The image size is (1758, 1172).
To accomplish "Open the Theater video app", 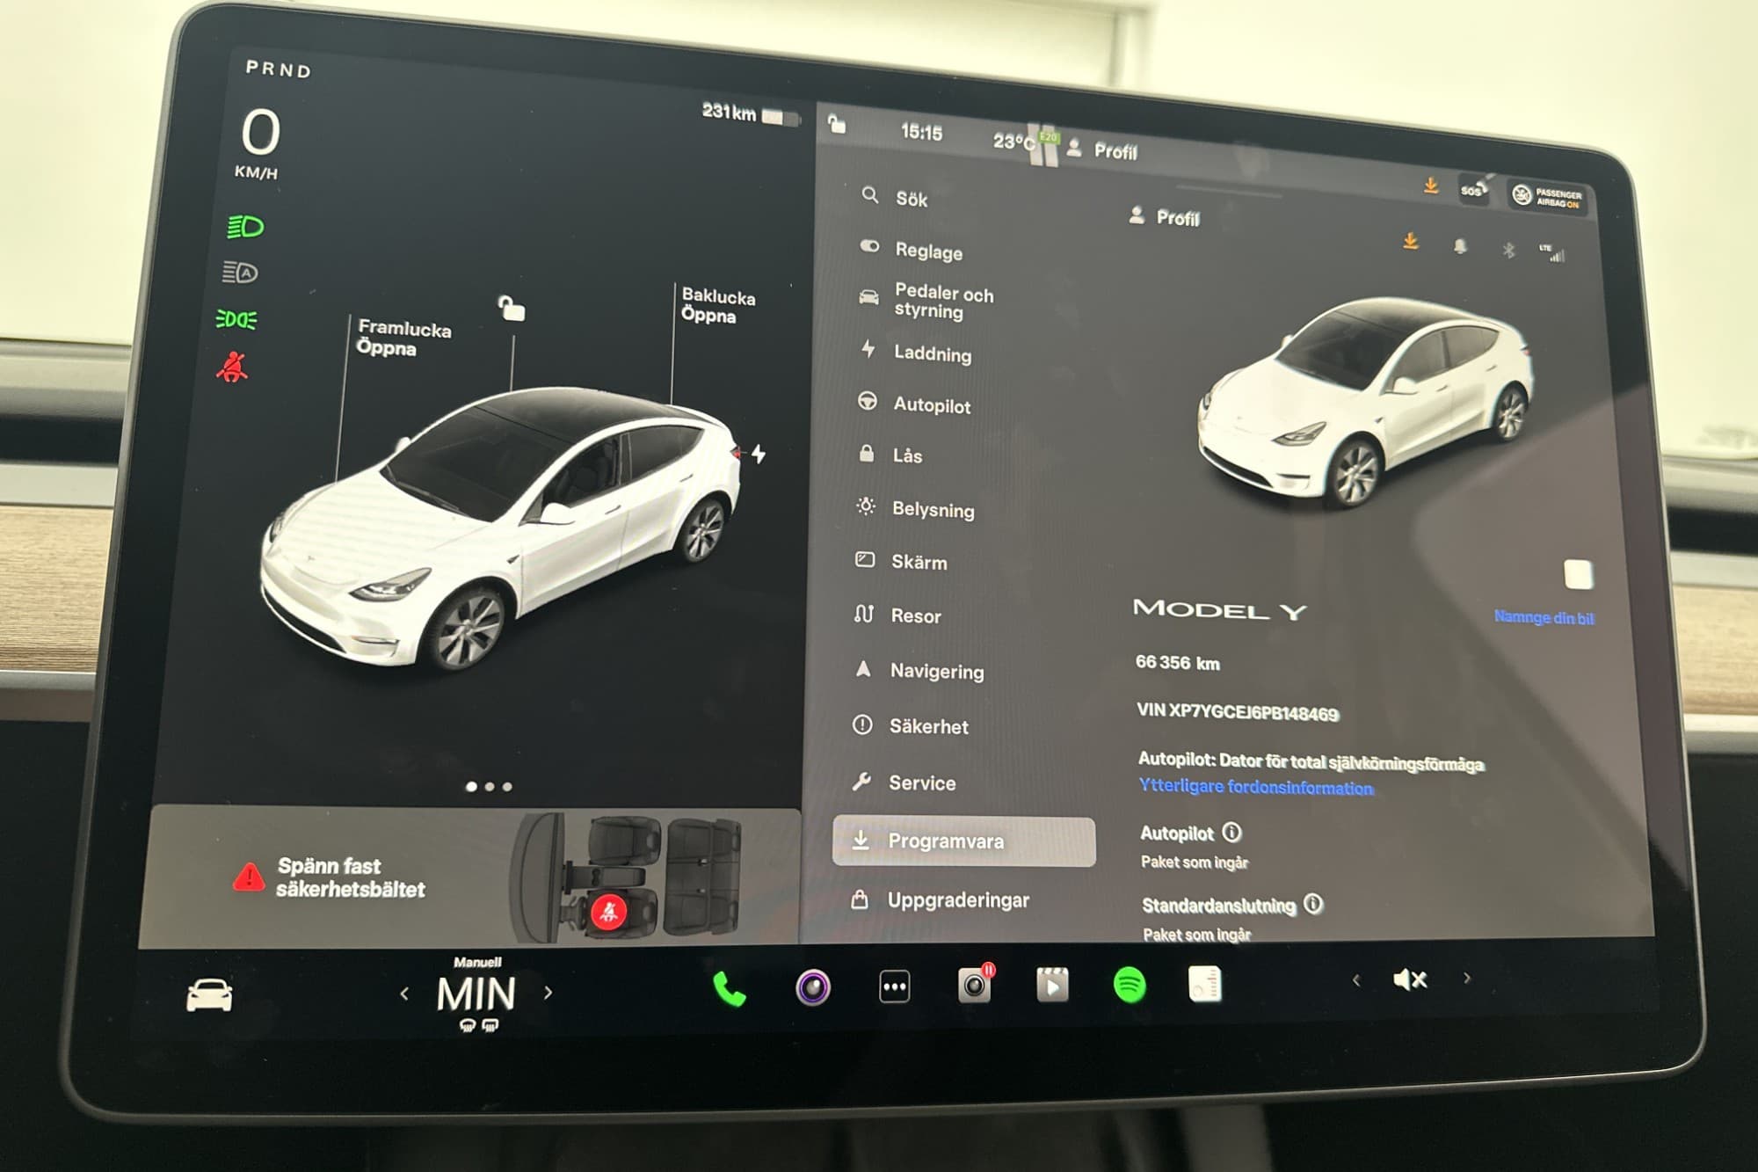I will tap(1052, 985).
